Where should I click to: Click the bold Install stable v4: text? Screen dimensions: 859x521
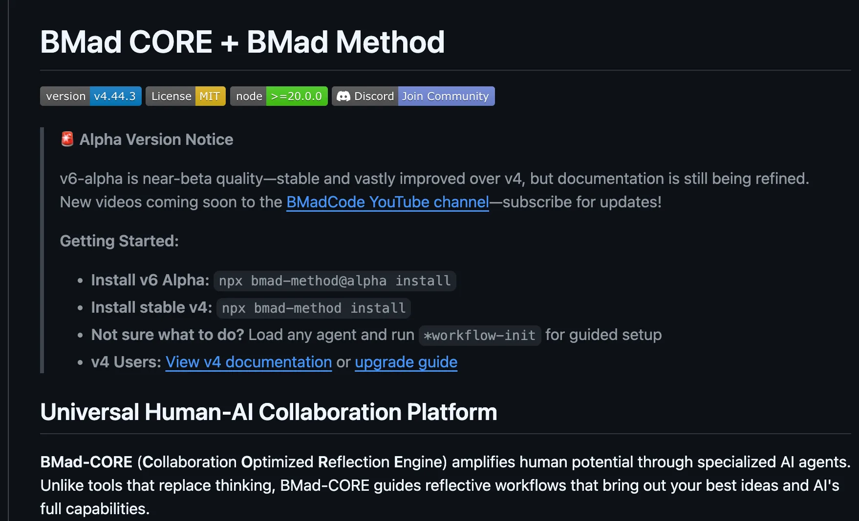151,307
